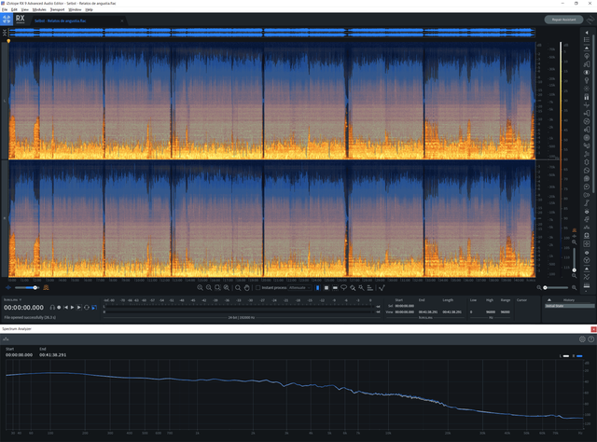This screenshot has width=597, height=442.
Task: Close the Spectrum Analyzer window
Action: click(593, 329)
